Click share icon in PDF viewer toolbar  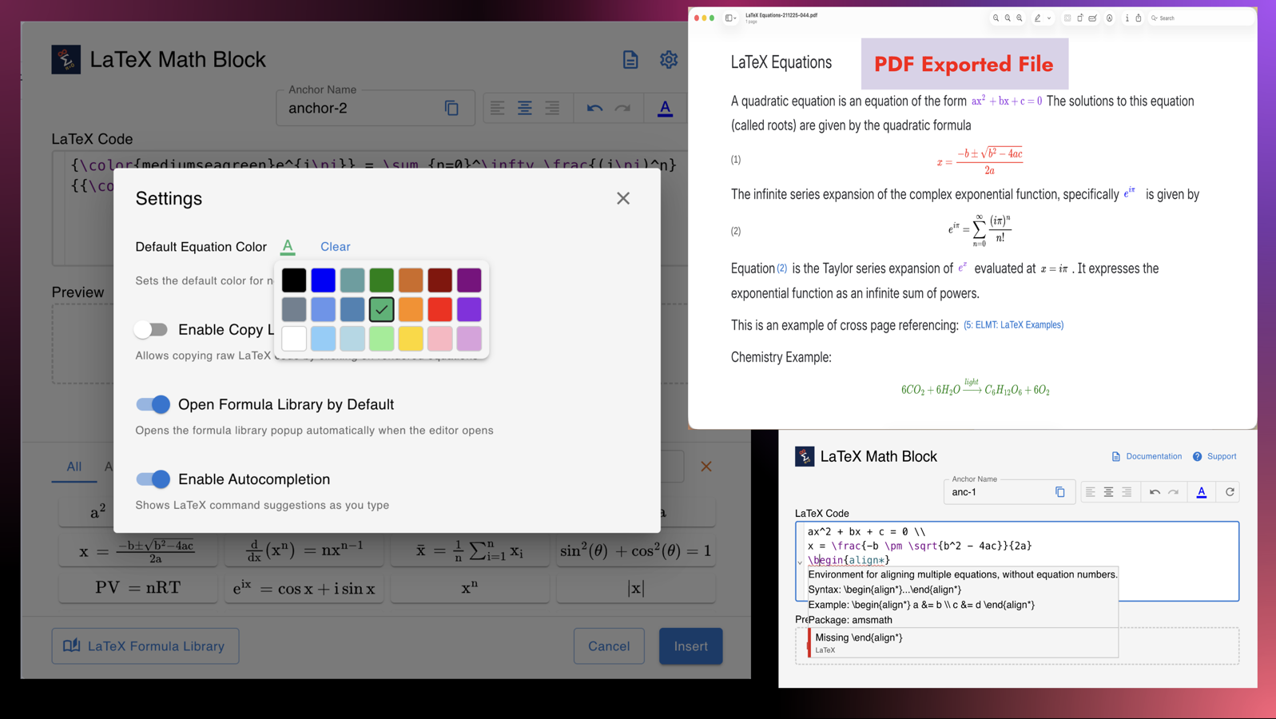pos(1139,18)
